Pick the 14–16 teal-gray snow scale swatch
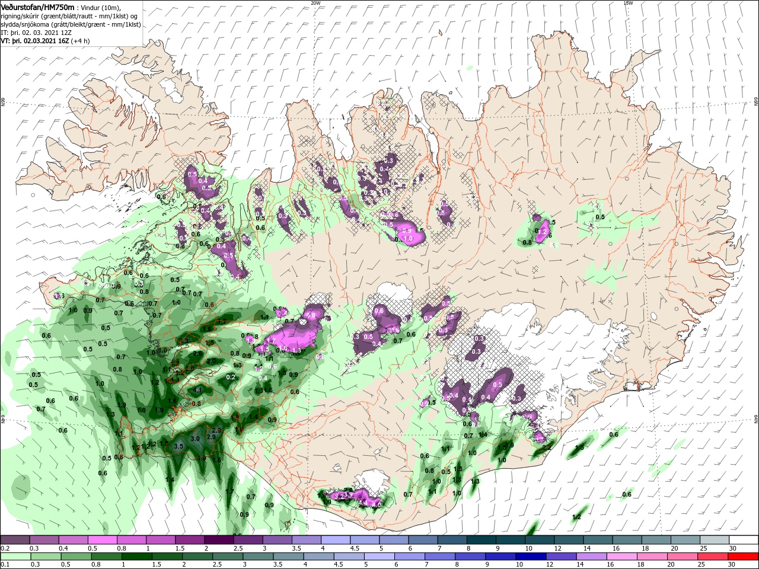The image size is (759, 569). click(x=598, y=539)
